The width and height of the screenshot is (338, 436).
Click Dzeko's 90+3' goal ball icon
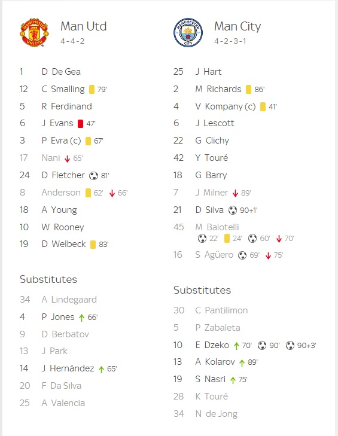tap(290, 345)
